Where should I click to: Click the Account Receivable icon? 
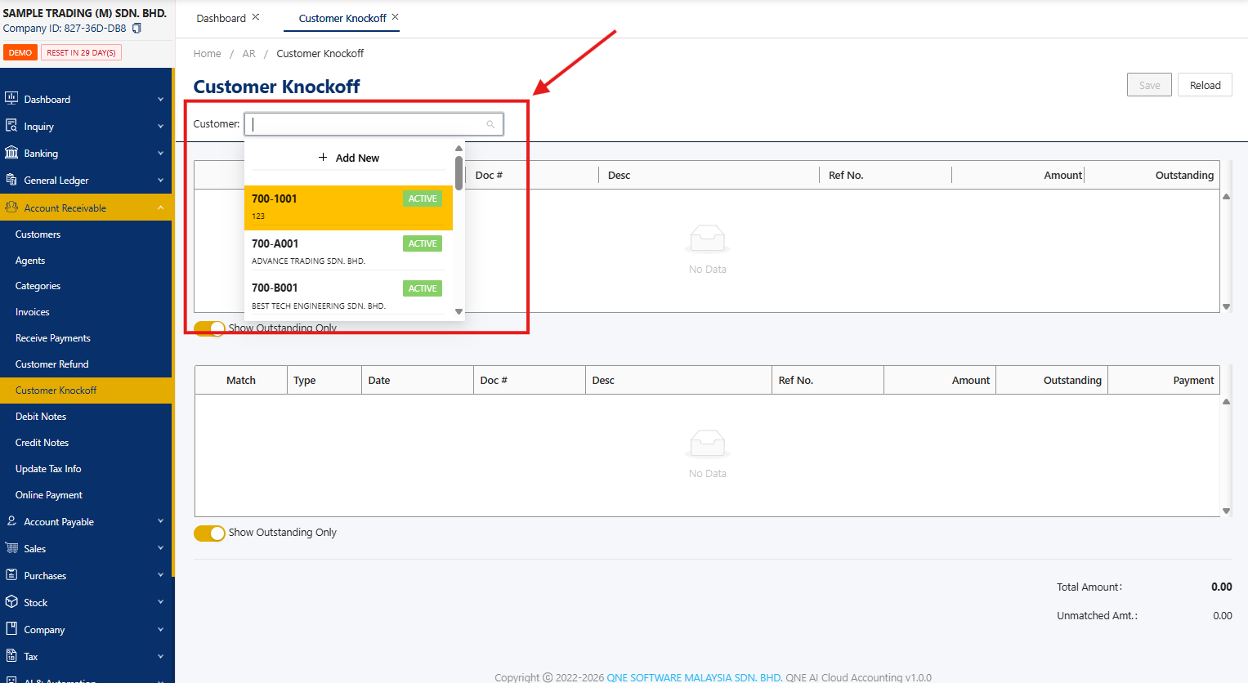click(x=11, y=208)
